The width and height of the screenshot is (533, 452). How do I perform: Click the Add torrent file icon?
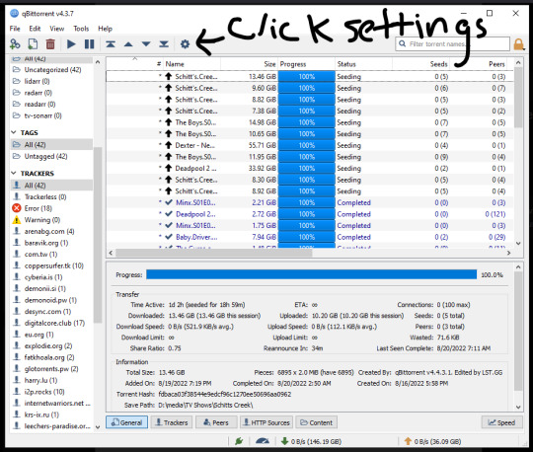point(33,44)
